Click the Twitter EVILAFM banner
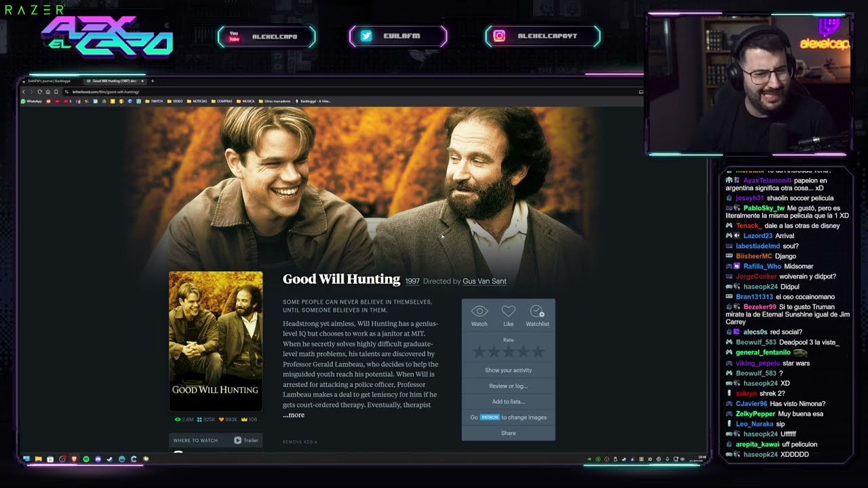Viewport: 868px width, 488px height. click(398, 37)
